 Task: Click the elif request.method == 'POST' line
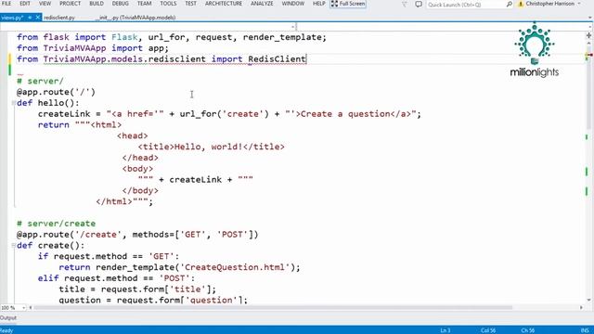[116, 278]
